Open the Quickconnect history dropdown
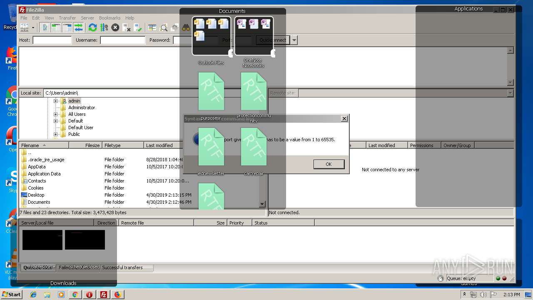533x300 pixels. point(294,40)
